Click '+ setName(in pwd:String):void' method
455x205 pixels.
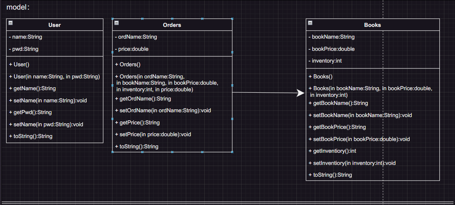pyautogui.click(x=46, y=124)
